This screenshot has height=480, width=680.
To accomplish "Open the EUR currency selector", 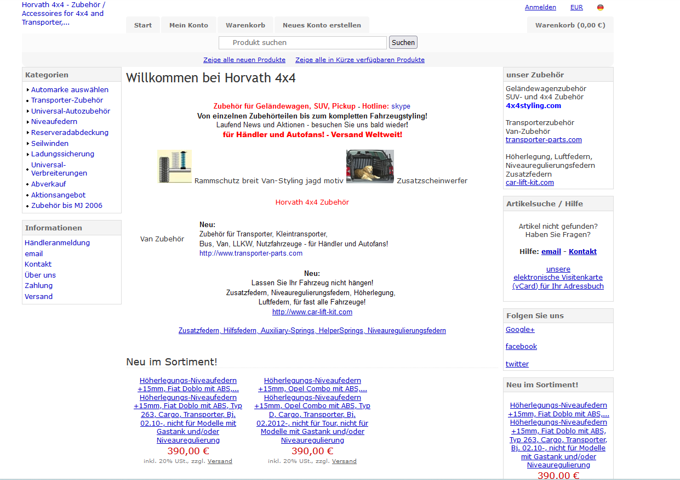I will 576,8.
